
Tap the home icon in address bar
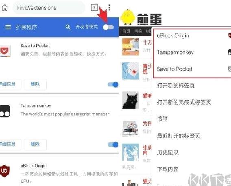click(x=5, y=7)
